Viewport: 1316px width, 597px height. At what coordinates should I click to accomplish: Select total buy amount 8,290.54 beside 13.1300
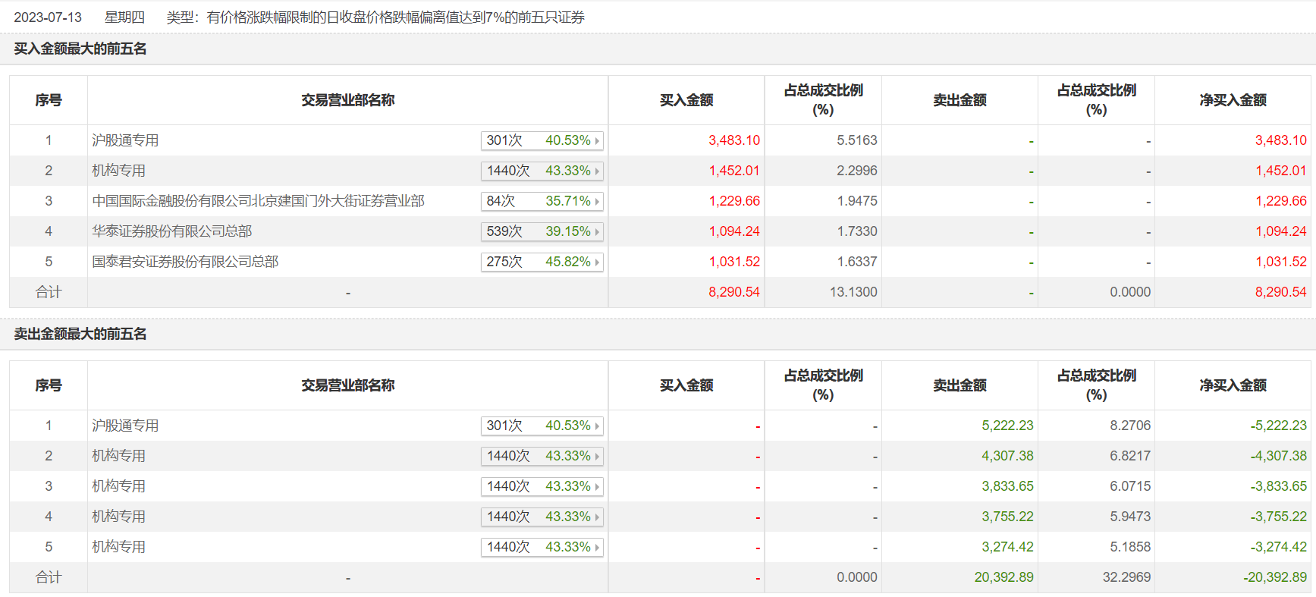tap(734, 292)
